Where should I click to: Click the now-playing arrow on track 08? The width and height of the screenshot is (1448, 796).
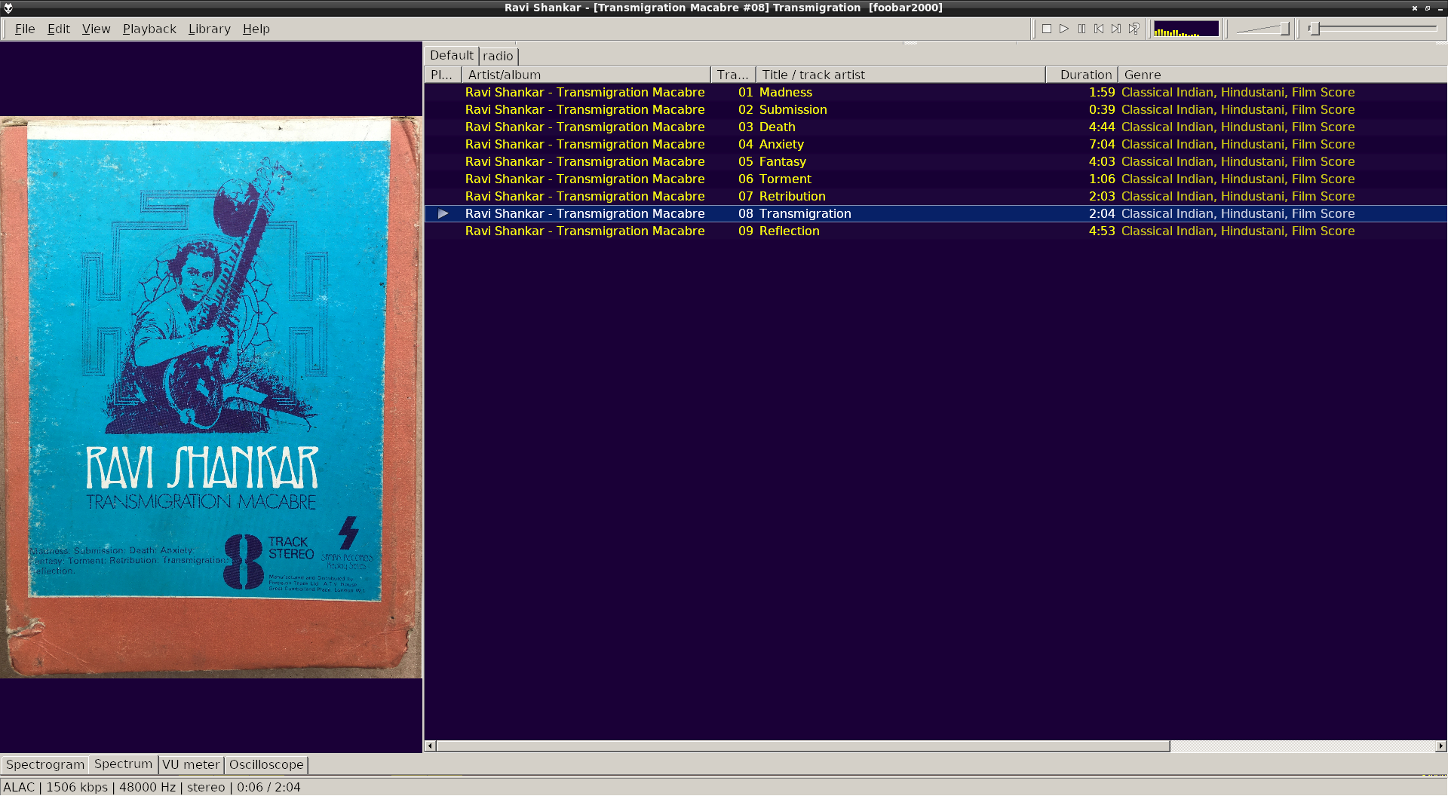(x=443, y=213)
